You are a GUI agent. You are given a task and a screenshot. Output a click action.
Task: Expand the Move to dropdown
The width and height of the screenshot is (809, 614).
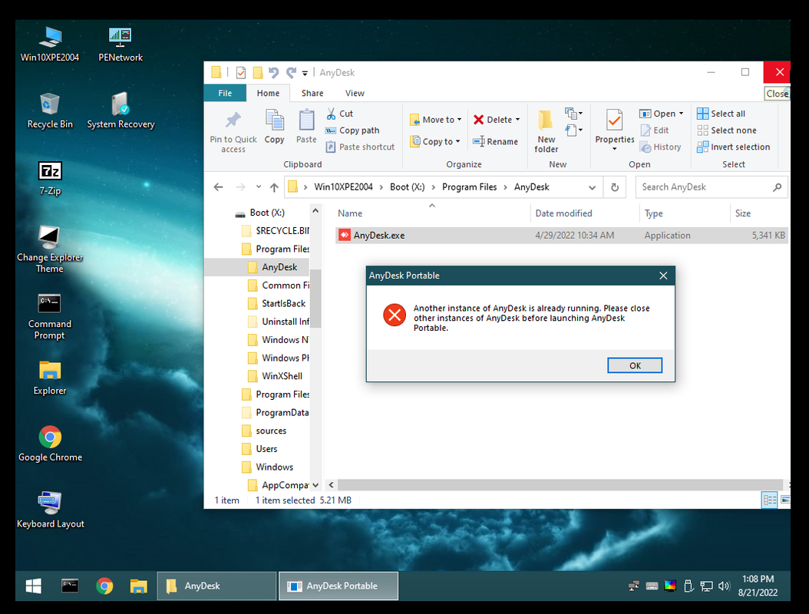(459, 120)
